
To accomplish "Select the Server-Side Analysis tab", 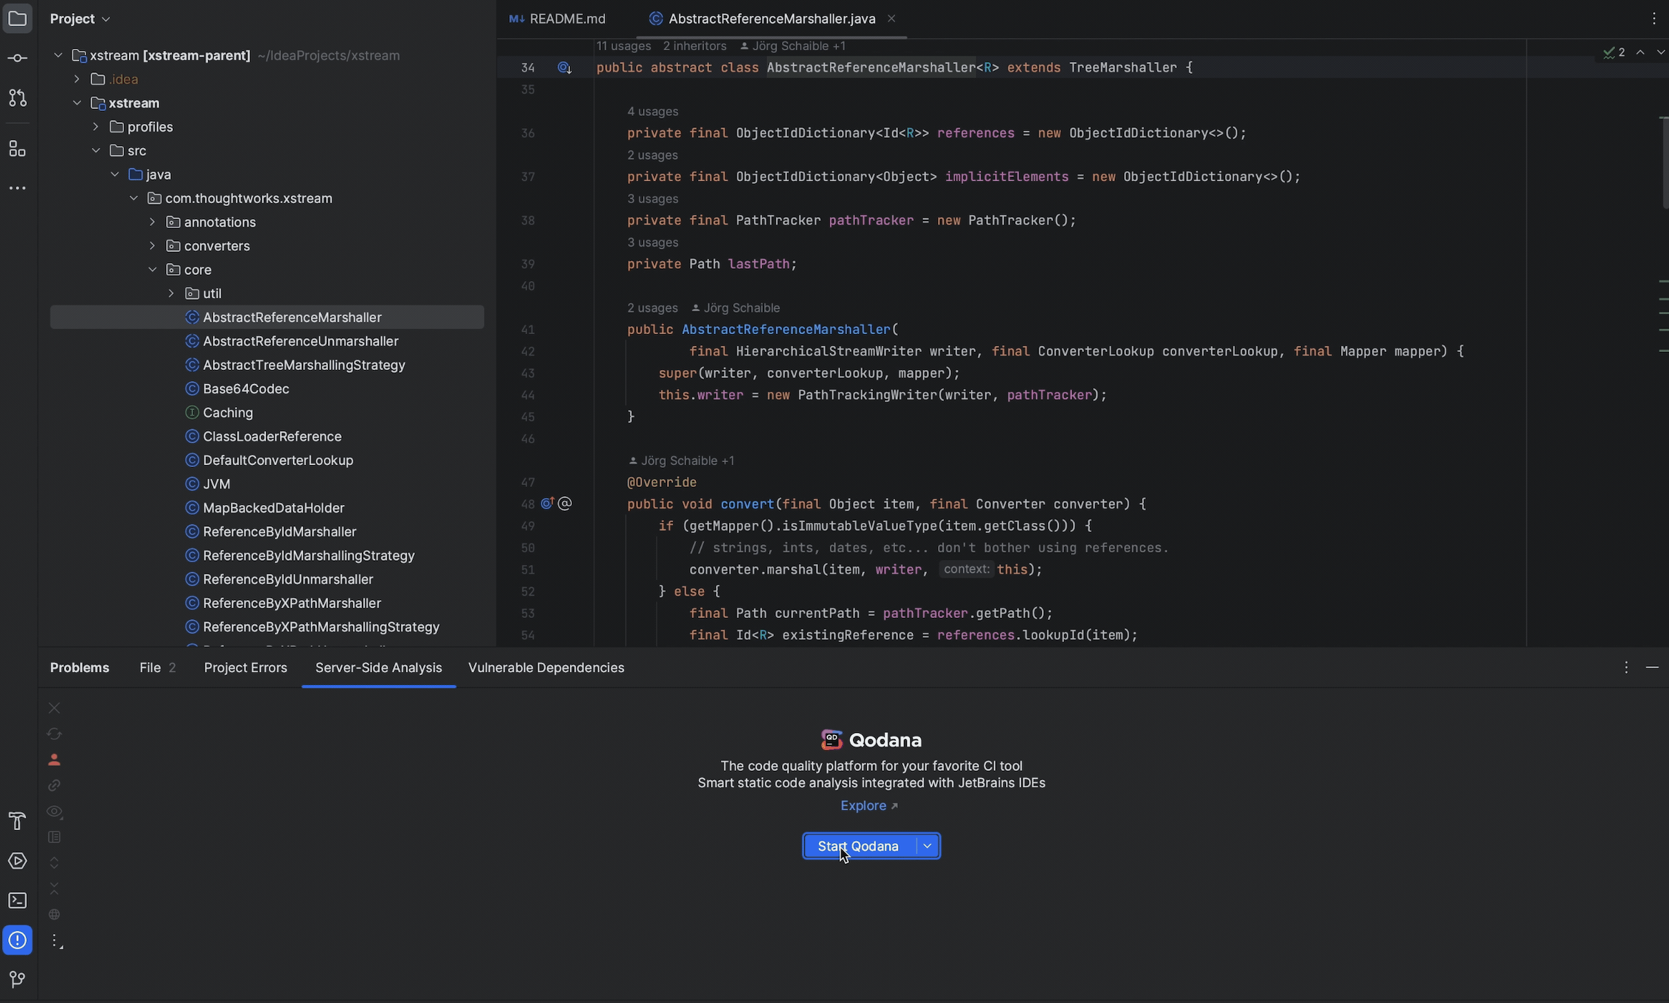I will point(378,668).
